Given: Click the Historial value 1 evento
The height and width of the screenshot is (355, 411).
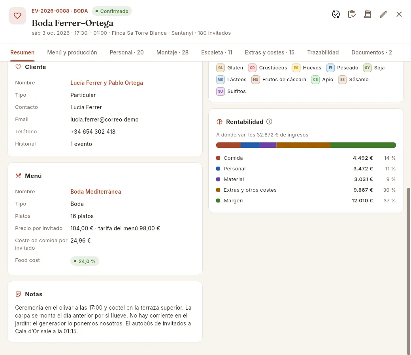Looking at the screenshot, I should point(81,144).
